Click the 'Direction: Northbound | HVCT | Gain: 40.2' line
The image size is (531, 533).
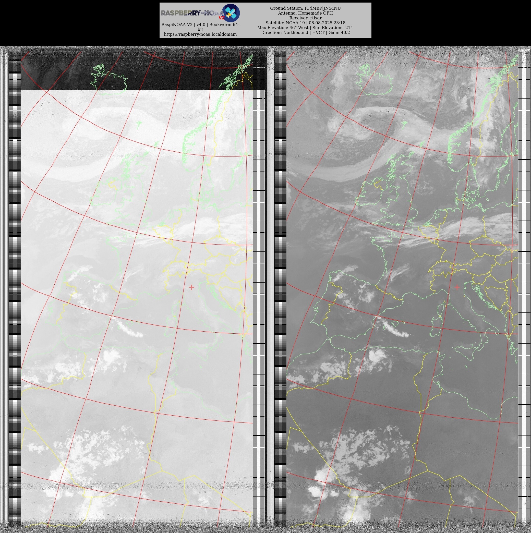point(305,33)
